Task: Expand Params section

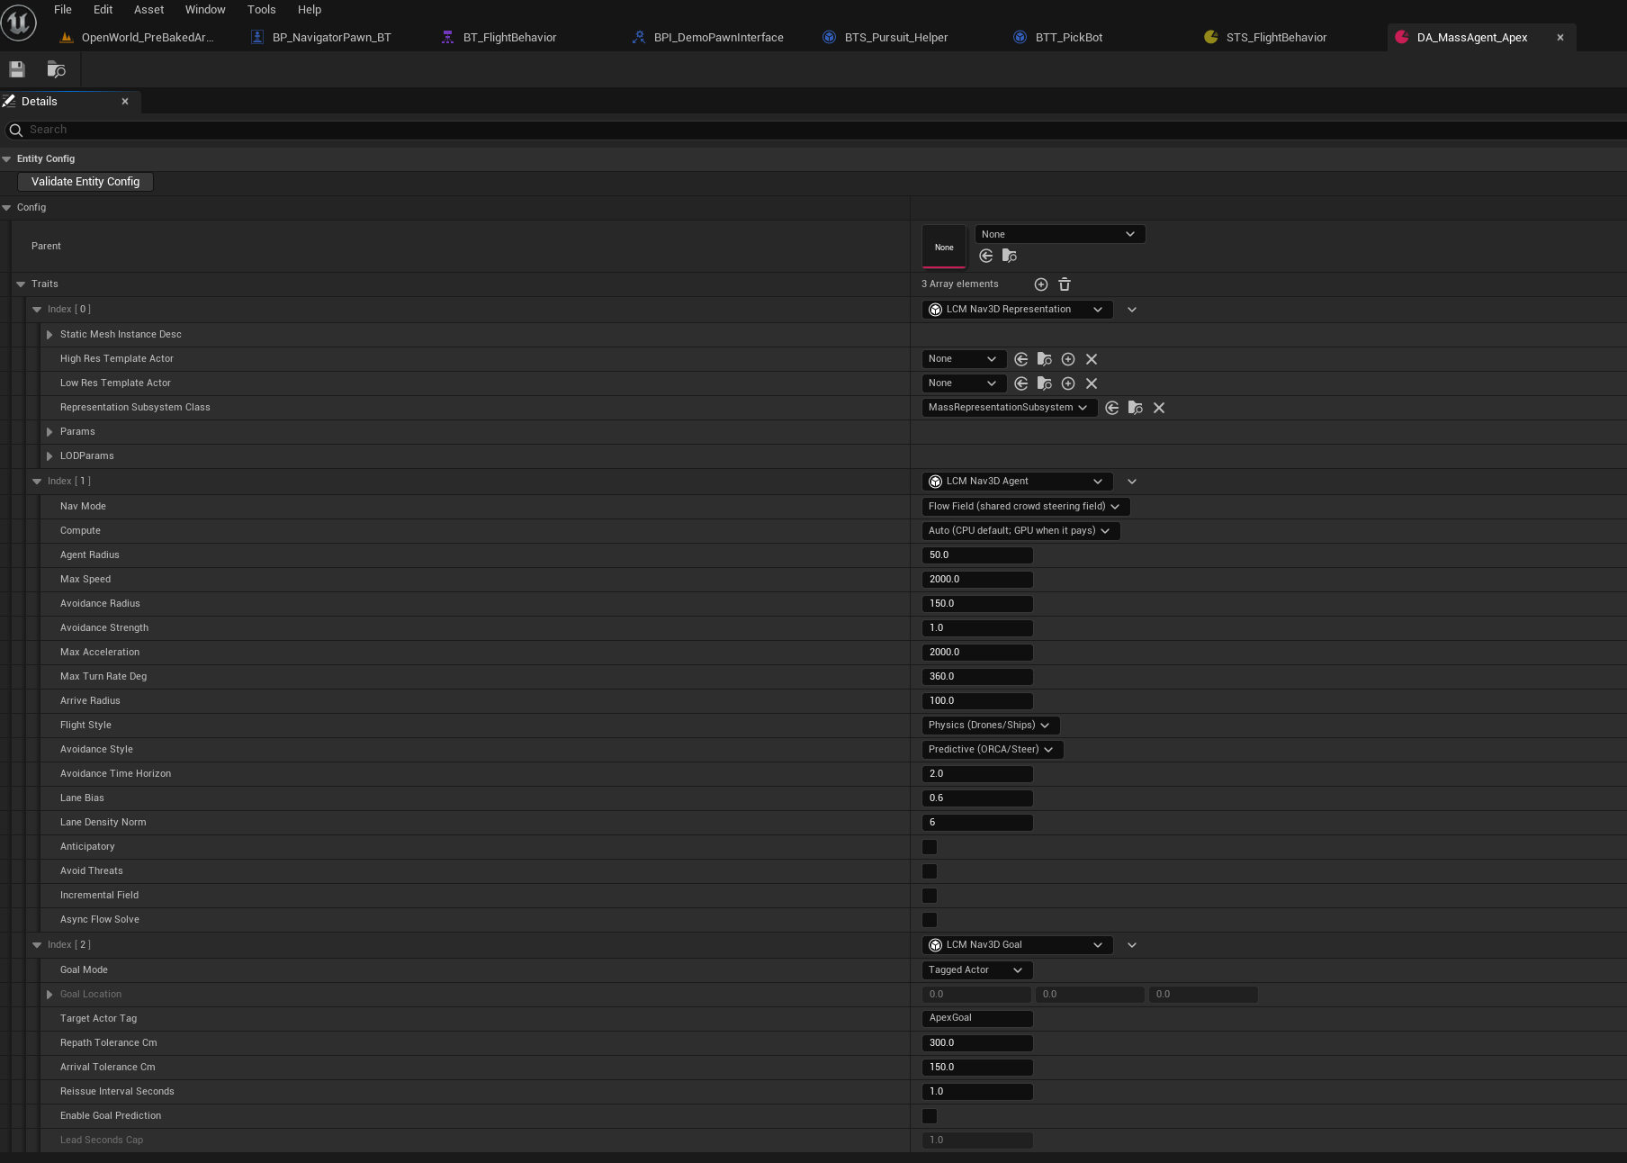Action: pos(49,432)
